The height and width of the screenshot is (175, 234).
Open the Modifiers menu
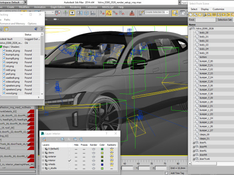[x=24, y=7]
